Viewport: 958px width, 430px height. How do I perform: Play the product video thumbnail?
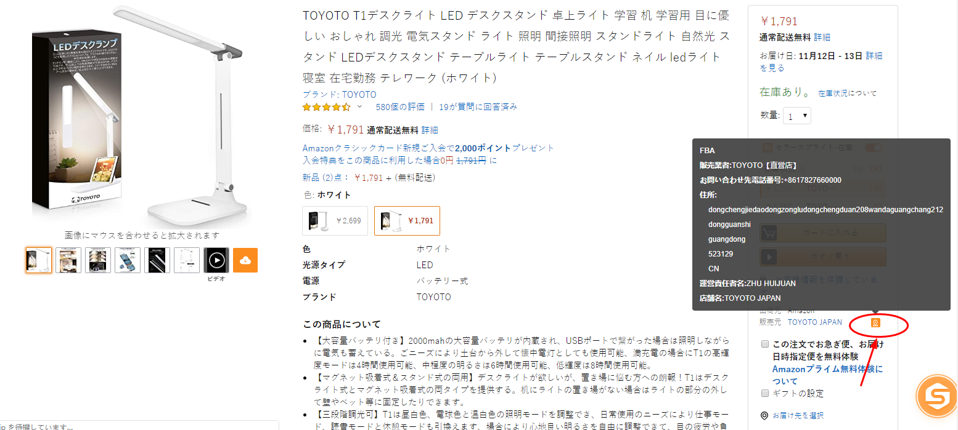pyautogui.click(x=216, y=260)
